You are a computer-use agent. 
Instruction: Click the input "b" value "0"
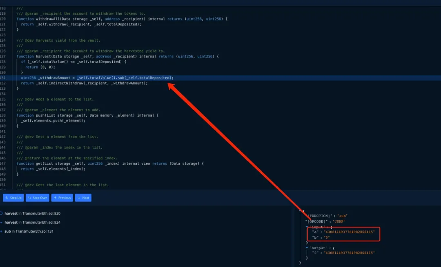pos(327,237)
